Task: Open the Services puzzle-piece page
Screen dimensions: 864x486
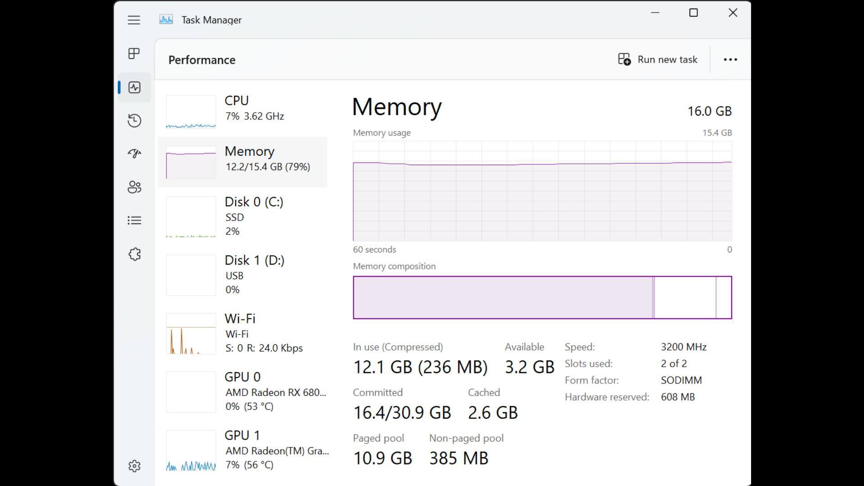Action: 134,254
